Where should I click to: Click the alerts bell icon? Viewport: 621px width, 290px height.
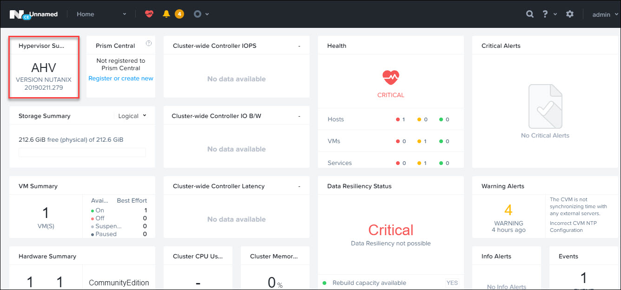click(166, 14)
